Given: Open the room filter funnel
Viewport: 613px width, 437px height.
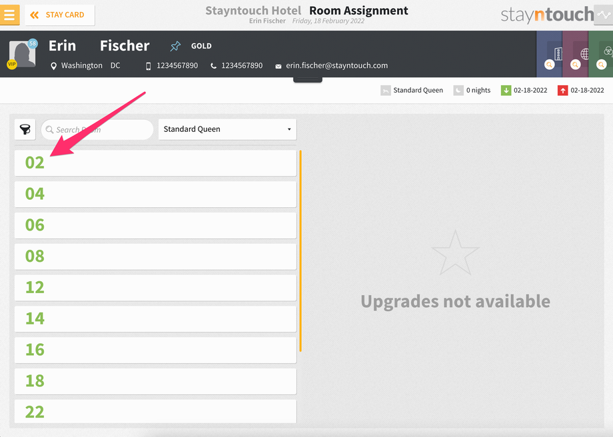Looking at the screenshot, I should pyautogui.click(x=25, y=129).
